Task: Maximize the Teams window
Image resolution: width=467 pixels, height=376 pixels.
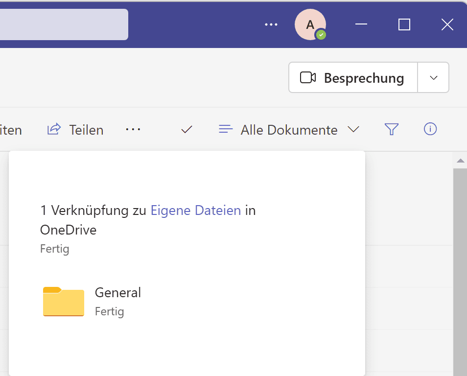Action: 404,24
